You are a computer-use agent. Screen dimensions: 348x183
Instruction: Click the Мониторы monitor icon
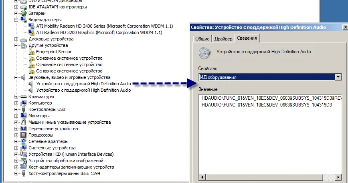[24, 116]
